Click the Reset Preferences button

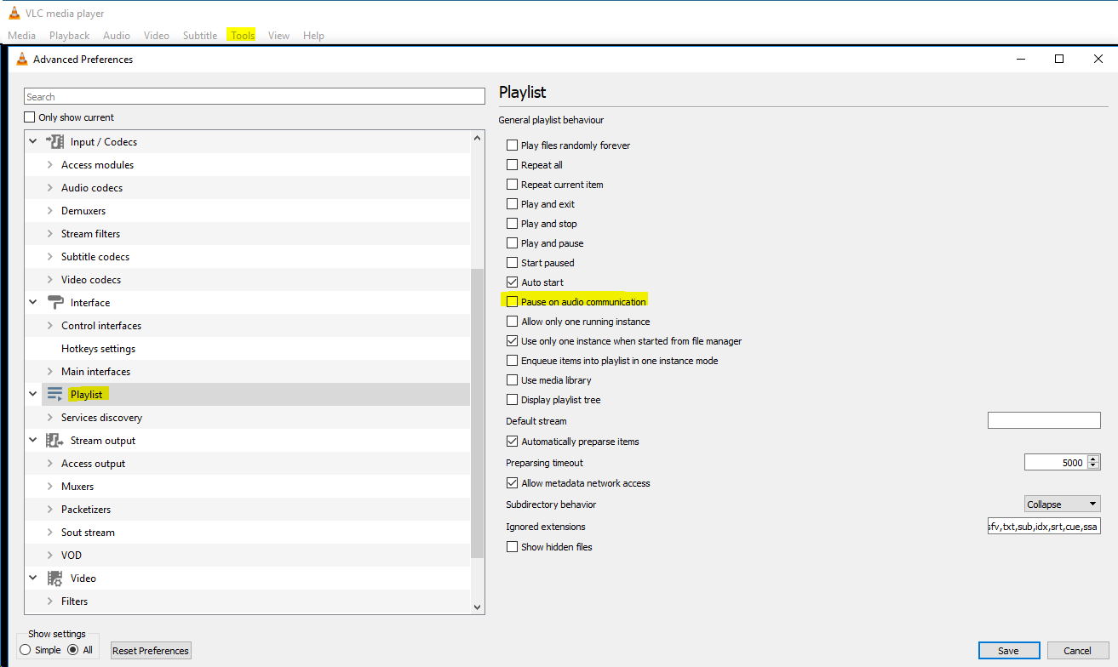[x=151, y=651]
